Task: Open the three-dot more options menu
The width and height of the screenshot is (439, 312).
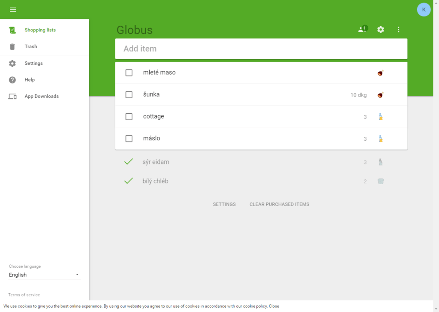Action: [398, 30]
